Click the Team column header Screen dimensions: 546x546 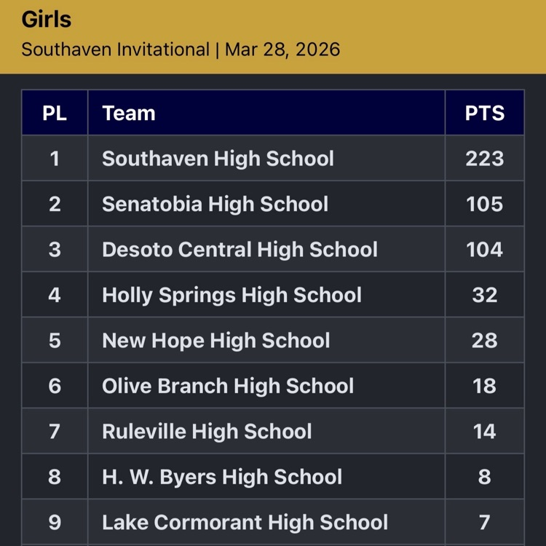coord(129,113)
